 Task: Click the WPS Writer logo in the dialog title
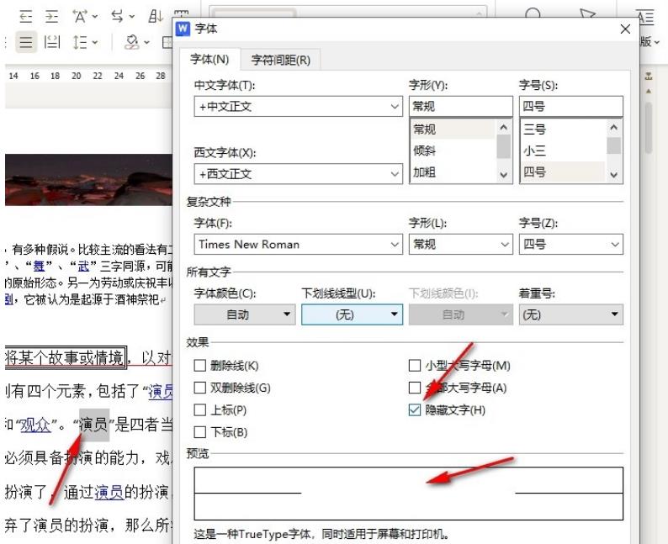click(x=183, y=29)
